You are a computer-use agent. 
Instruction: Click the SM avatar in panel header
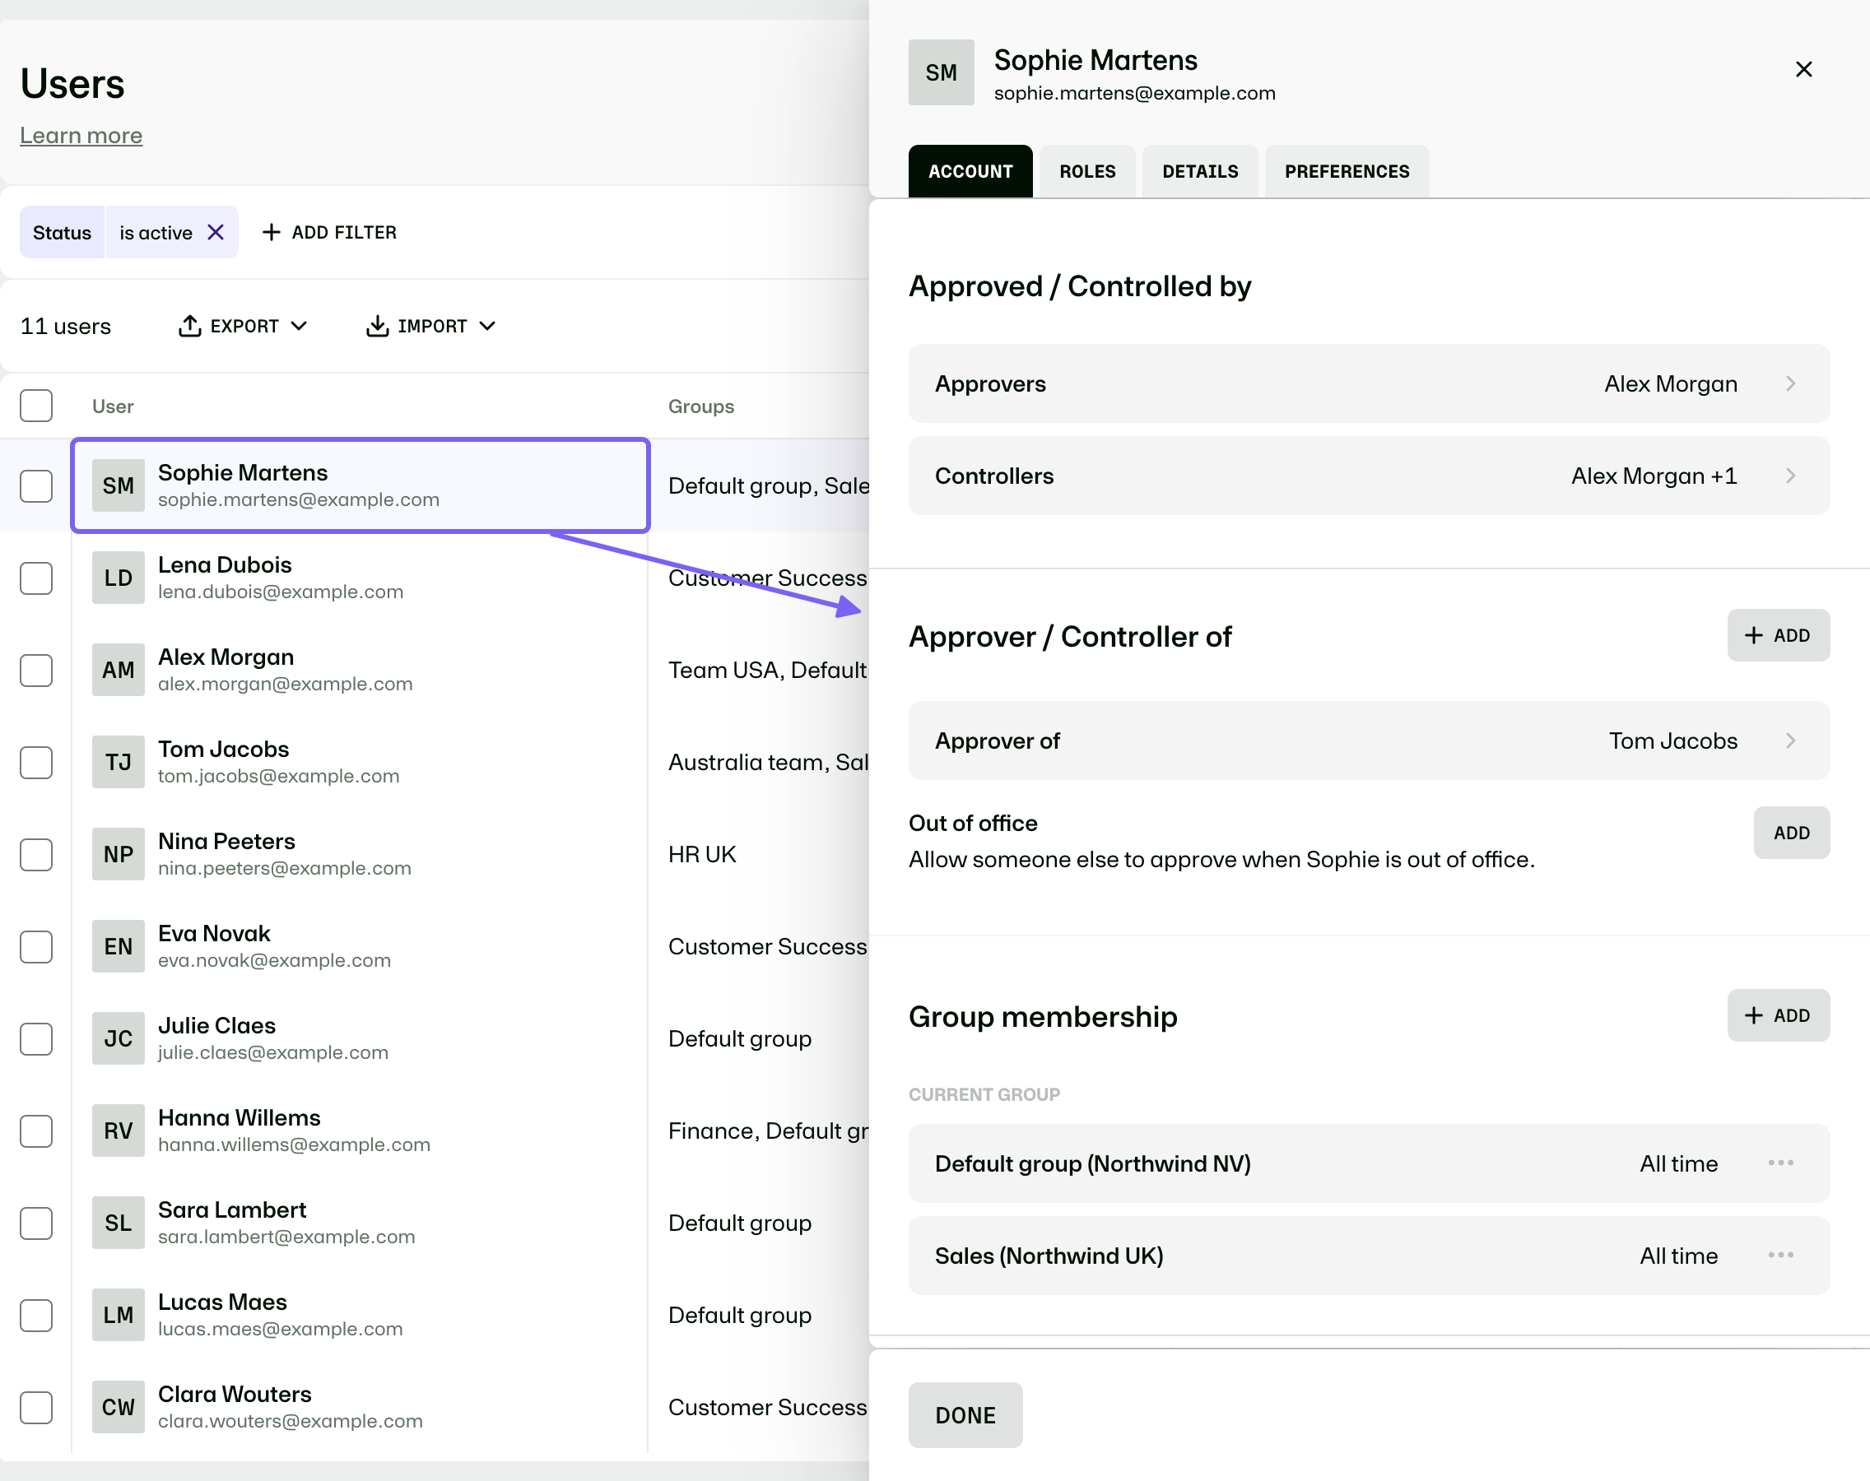(941, 73)
